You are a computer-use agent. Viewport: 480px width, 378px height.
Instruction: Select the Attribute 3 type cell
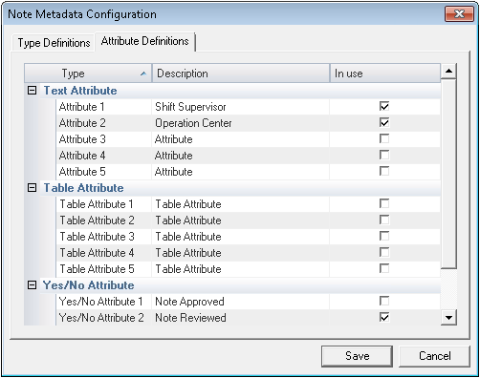103,139
